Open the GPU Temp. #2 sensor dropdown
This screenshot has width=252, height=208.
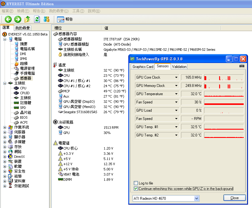tap(176, 135)
